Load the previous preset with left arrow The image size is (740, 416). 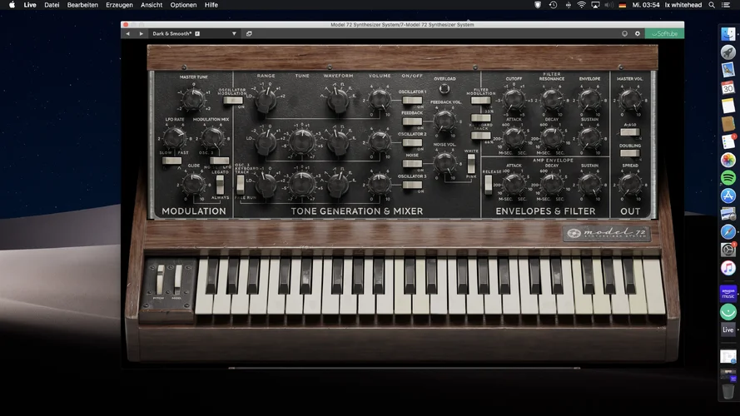click(x=127, y=34)
